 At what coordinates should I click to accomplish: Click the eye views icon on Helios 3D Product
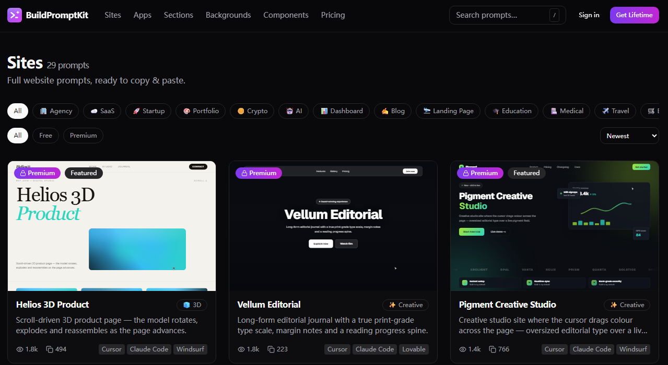20,349
